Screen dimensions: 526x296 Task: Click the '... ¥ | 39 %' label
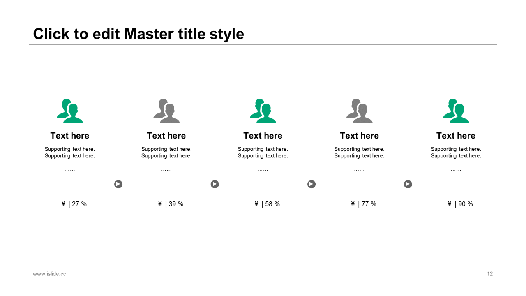click(166, 204)
